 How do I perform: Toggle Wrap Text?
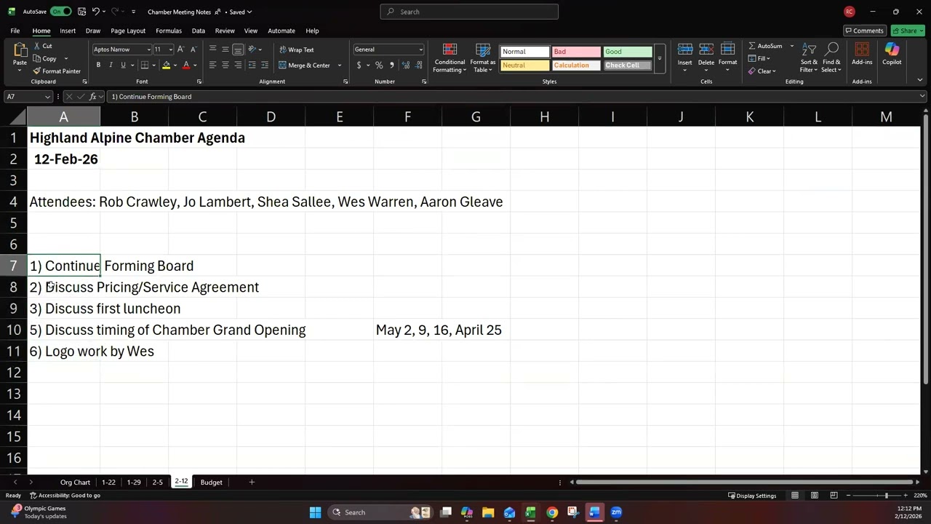point(296,49)
